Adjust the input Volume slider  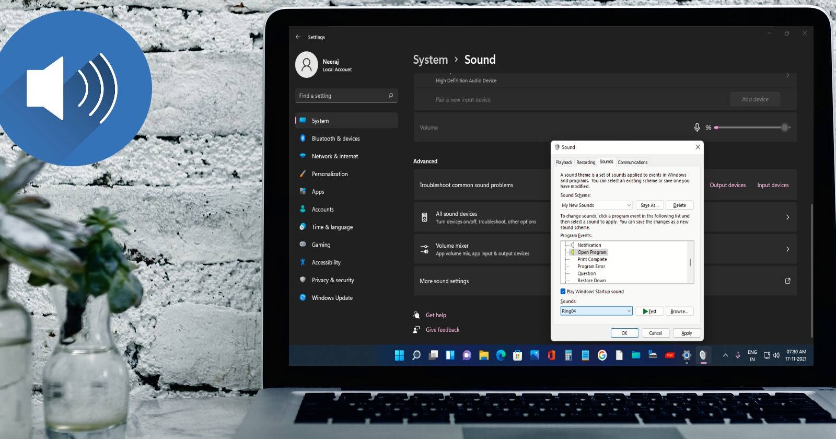pos(752,128)
